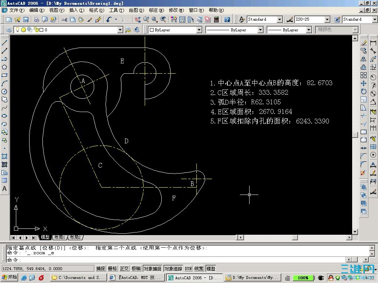378x283 pixels.
Task: Open the ByLayer color dropdown
Action: pyautogui.click(x=199, y=30)
